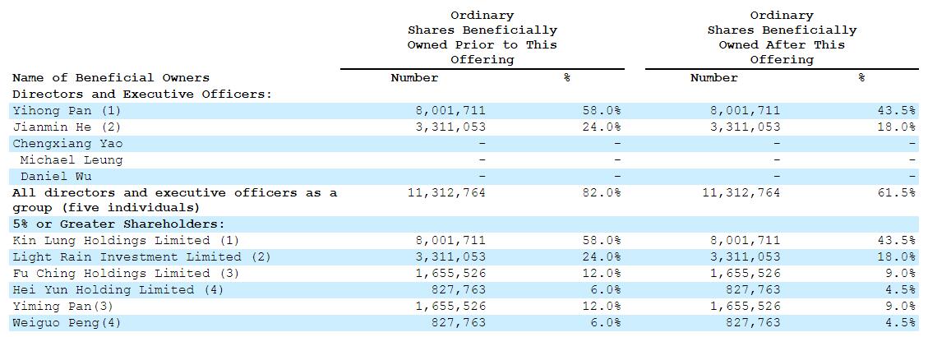Select Jianmin He's after-offering 3,311,053 shares

(745, 127)
